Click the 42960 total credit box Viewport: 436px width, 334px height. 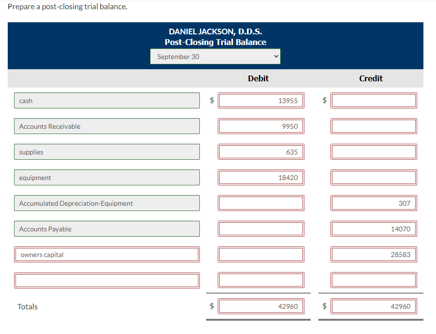click(x=373, y=306)
